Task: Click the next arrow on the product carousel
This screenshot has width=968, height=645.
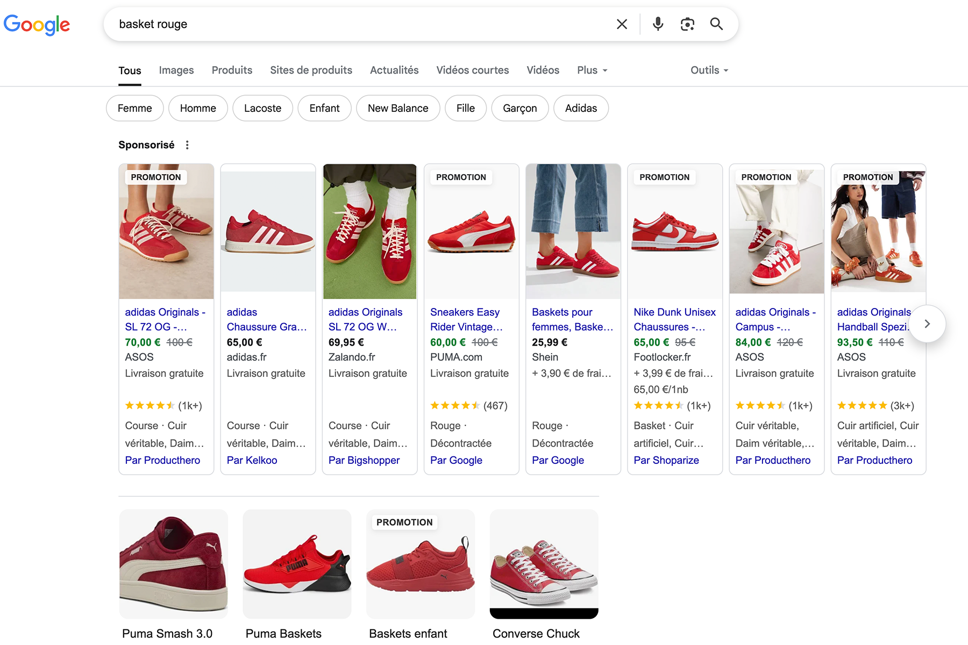Action: 927,324
